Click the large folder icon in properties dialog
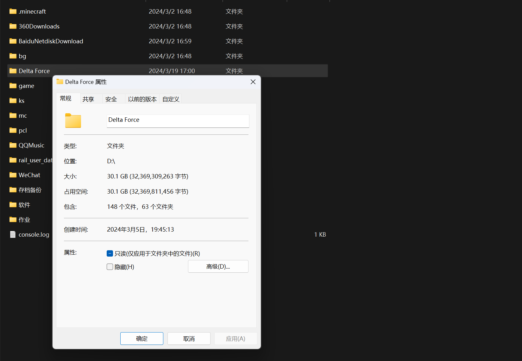The width and height of the screenshot is (522, 361). [x=73, y=121]
